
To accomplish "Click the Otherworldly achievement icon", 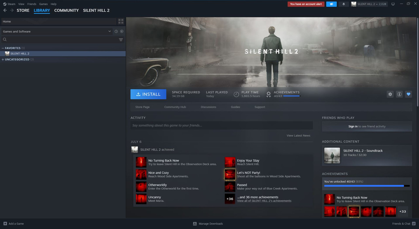I will click(x=141, y=187).
